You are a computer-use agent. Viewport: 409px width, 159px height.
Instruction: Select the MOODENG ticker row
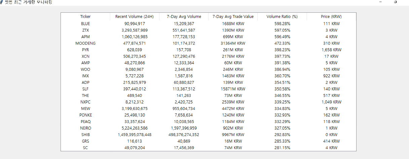coord(208,43)
